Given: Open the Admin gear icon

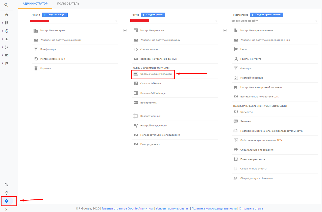Looking at the screenshot, I should click(7, 201).
